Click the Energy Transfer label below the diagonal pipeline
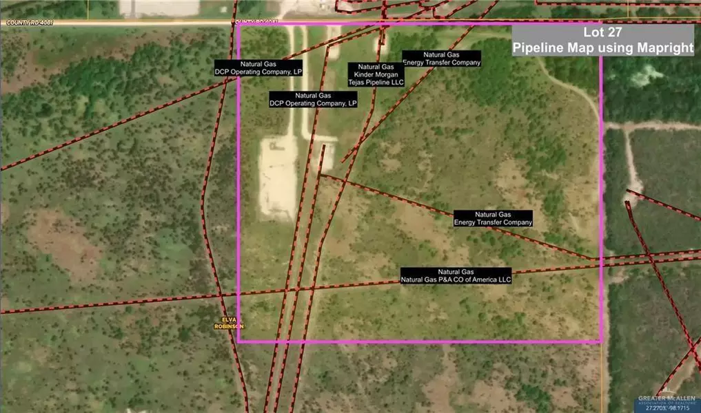The height and width of the screenshot is (413, 701). [x=493, y=219]
